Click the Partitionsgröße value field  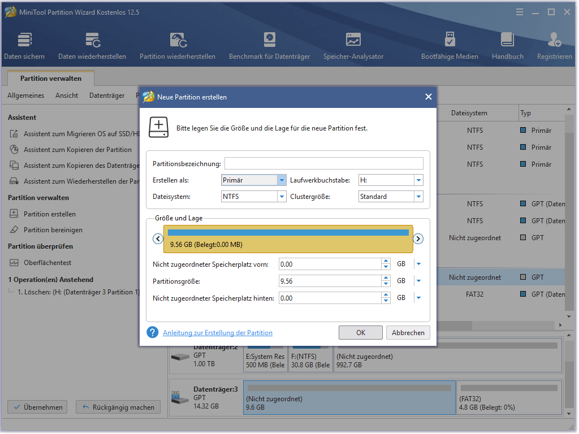330,281
